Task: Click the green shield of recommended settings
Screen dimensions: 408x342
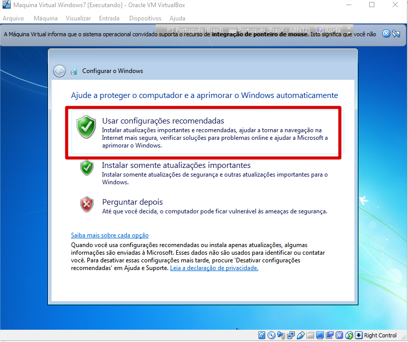Action: (x=86, y=127)
